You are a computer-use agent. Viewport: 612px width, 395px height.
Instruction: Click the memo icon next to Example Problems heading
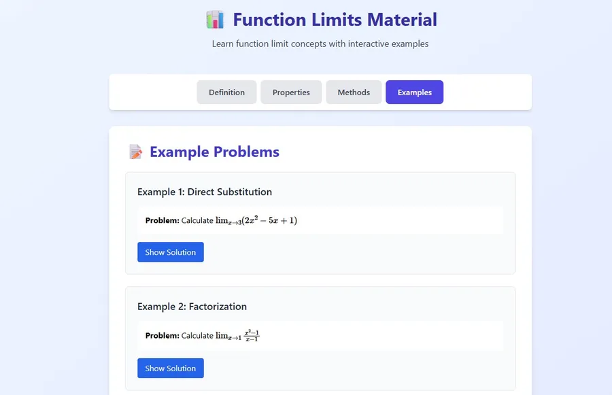click(135, 152)
